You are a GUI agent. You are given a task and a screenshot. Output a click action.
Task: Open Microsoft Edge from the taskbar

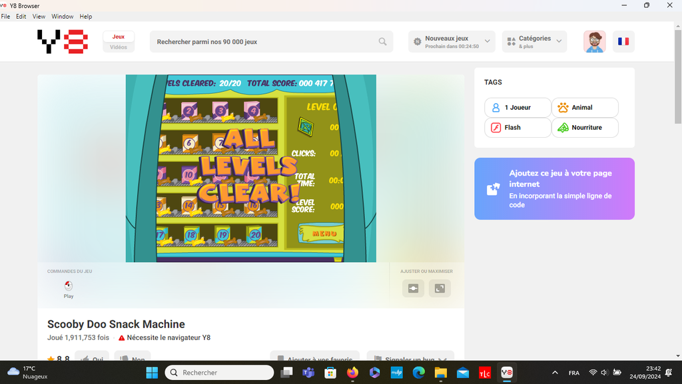[418, 373]
